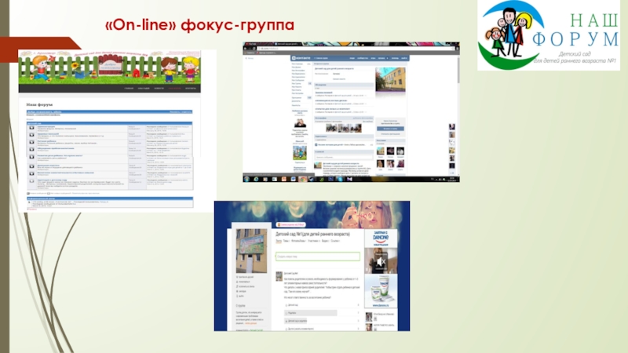Viewport: 628px width, 353px height.
Task: Choose the poll option Детский сад и родители
Action: click(322, 321)
